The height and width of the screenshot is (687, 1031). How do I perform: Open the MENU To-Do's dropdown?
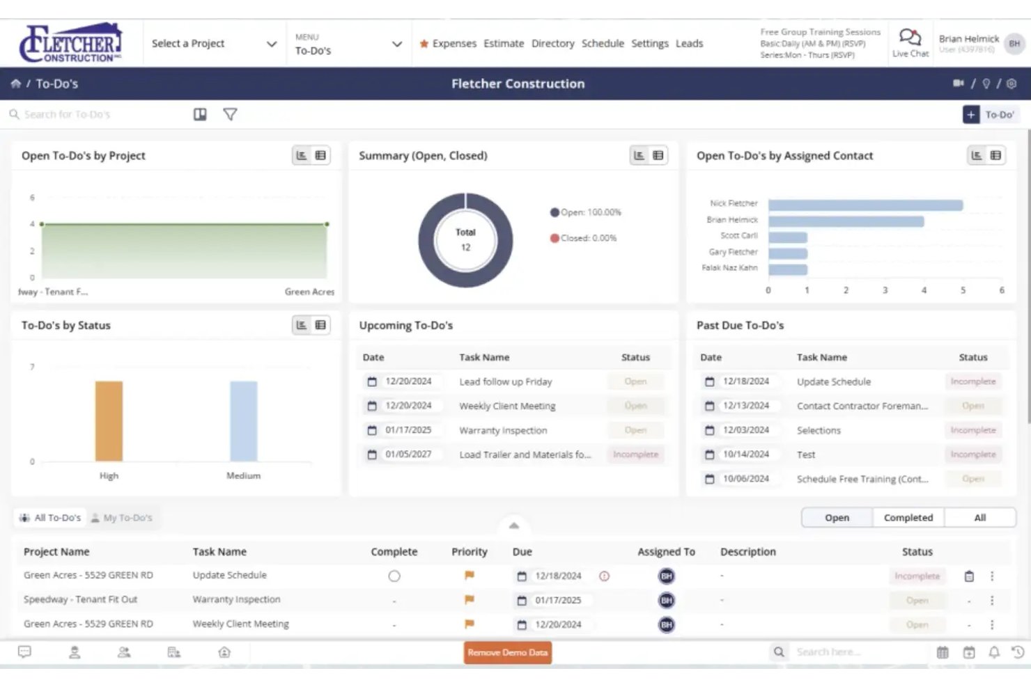[x=348, y=44]
